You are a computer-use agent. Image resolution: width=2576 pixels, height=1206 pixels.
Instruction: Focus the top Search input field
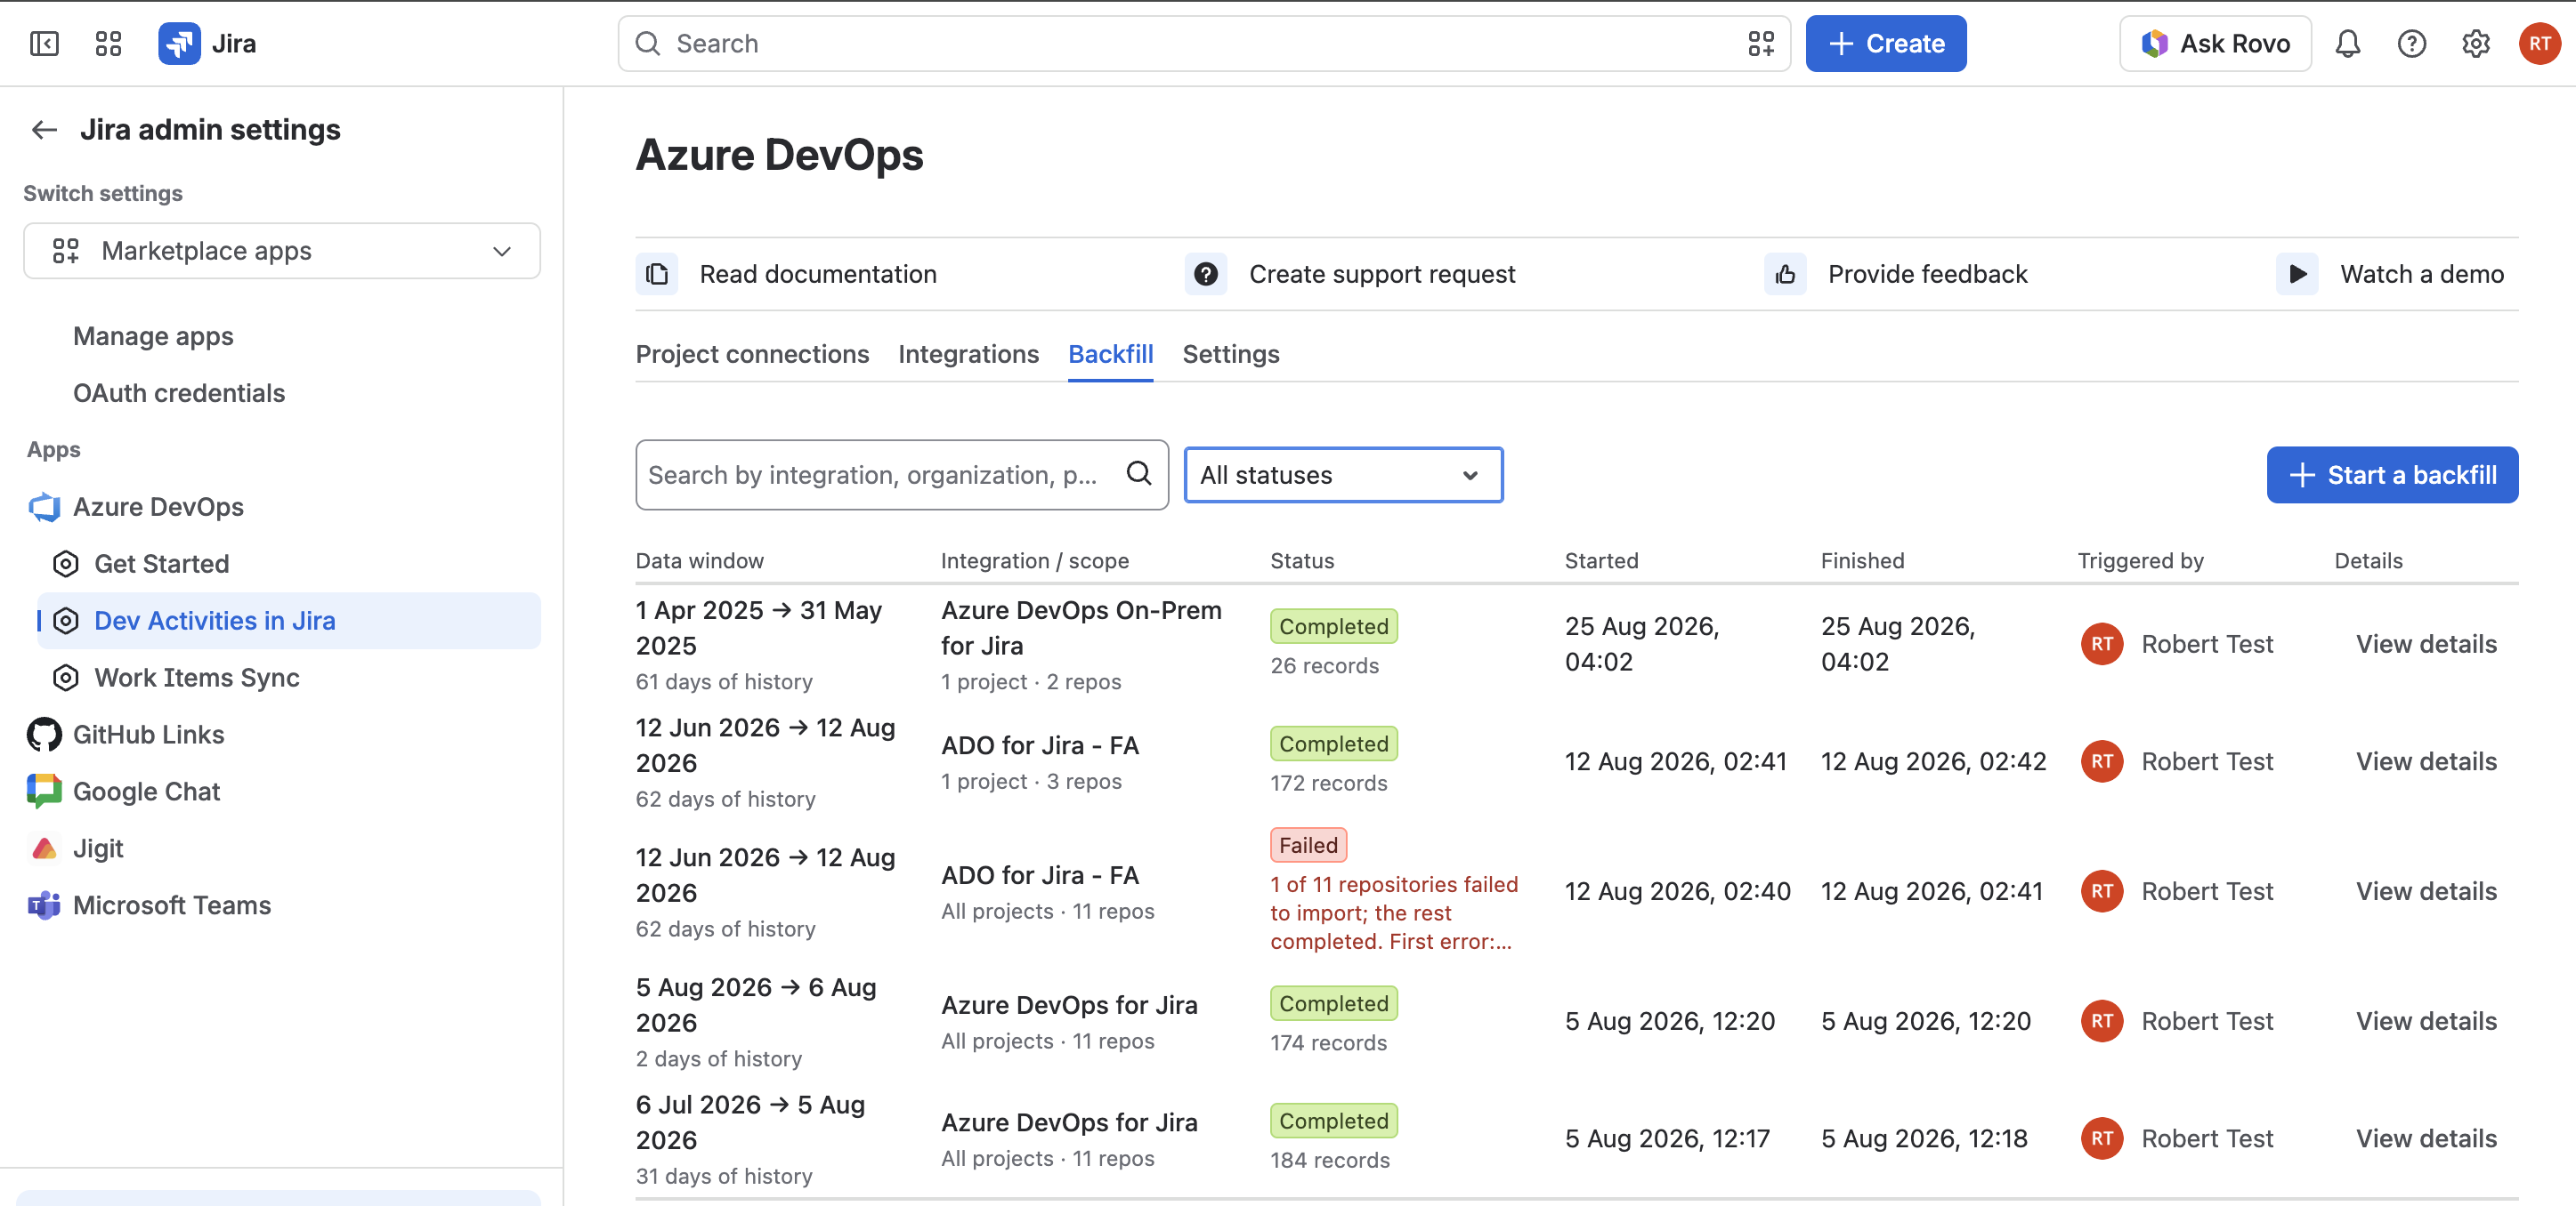1204,44
